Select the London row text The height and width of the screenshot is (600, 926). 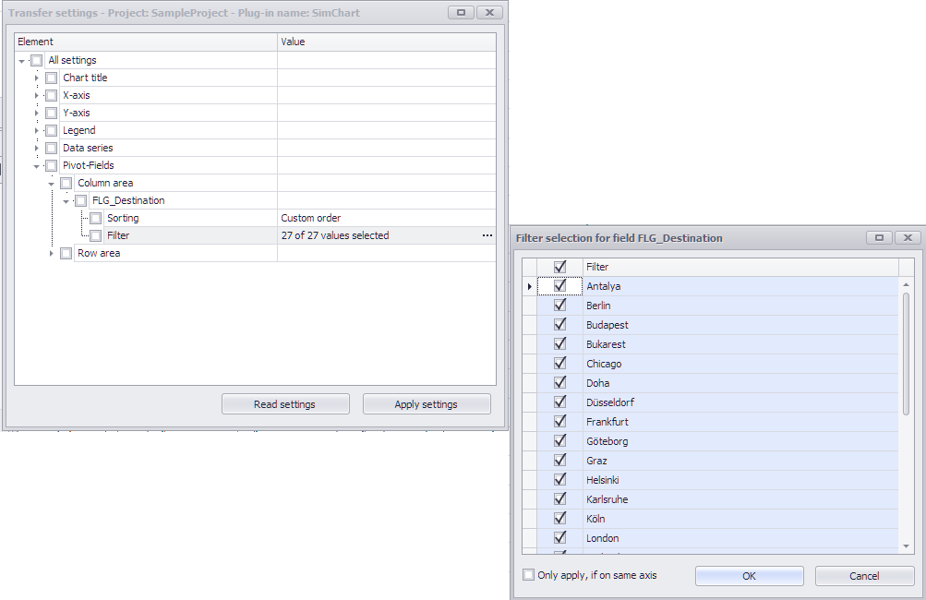602,538
